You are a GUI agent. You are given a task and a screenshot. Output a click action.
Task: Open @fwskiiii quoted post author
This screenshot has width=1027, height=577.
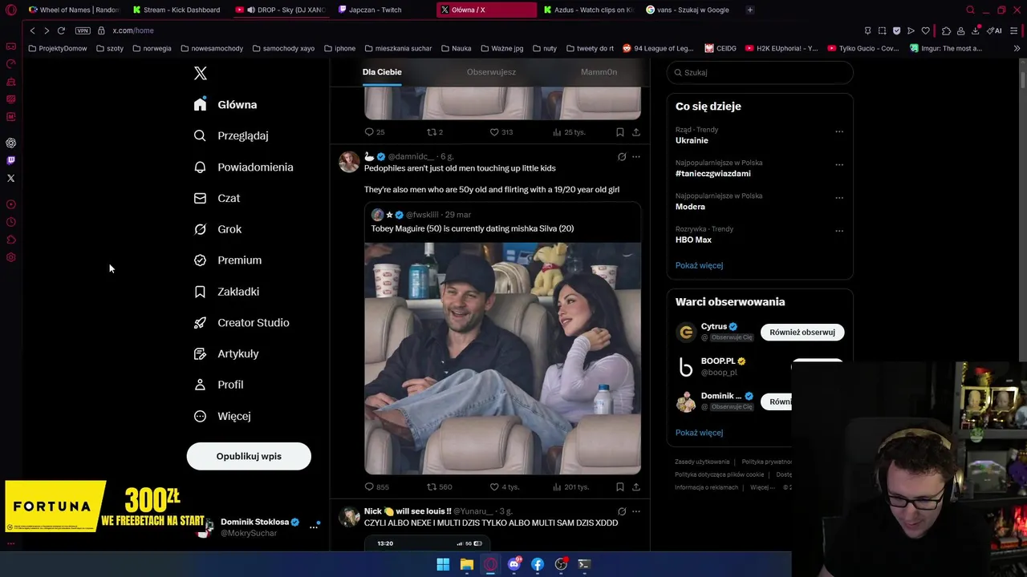(x=422, y=215)
